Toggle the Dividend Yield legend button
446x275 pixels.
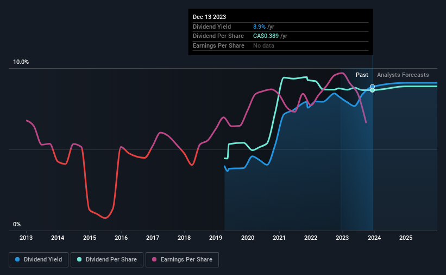click(39, 260)
